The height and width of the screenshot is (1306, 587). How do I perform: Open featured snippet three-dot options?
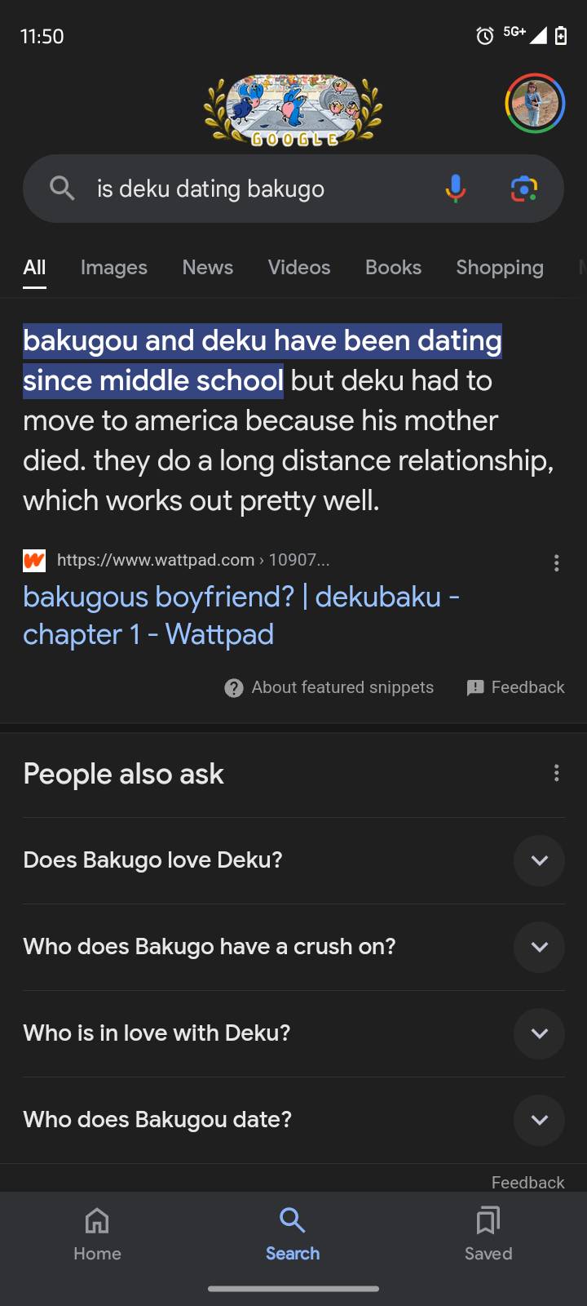556,563
